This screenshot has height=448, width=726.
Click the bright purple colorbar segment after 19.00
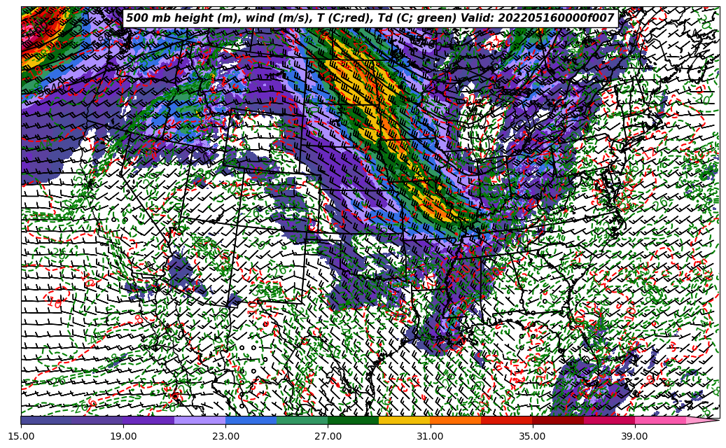pos(148,421)
